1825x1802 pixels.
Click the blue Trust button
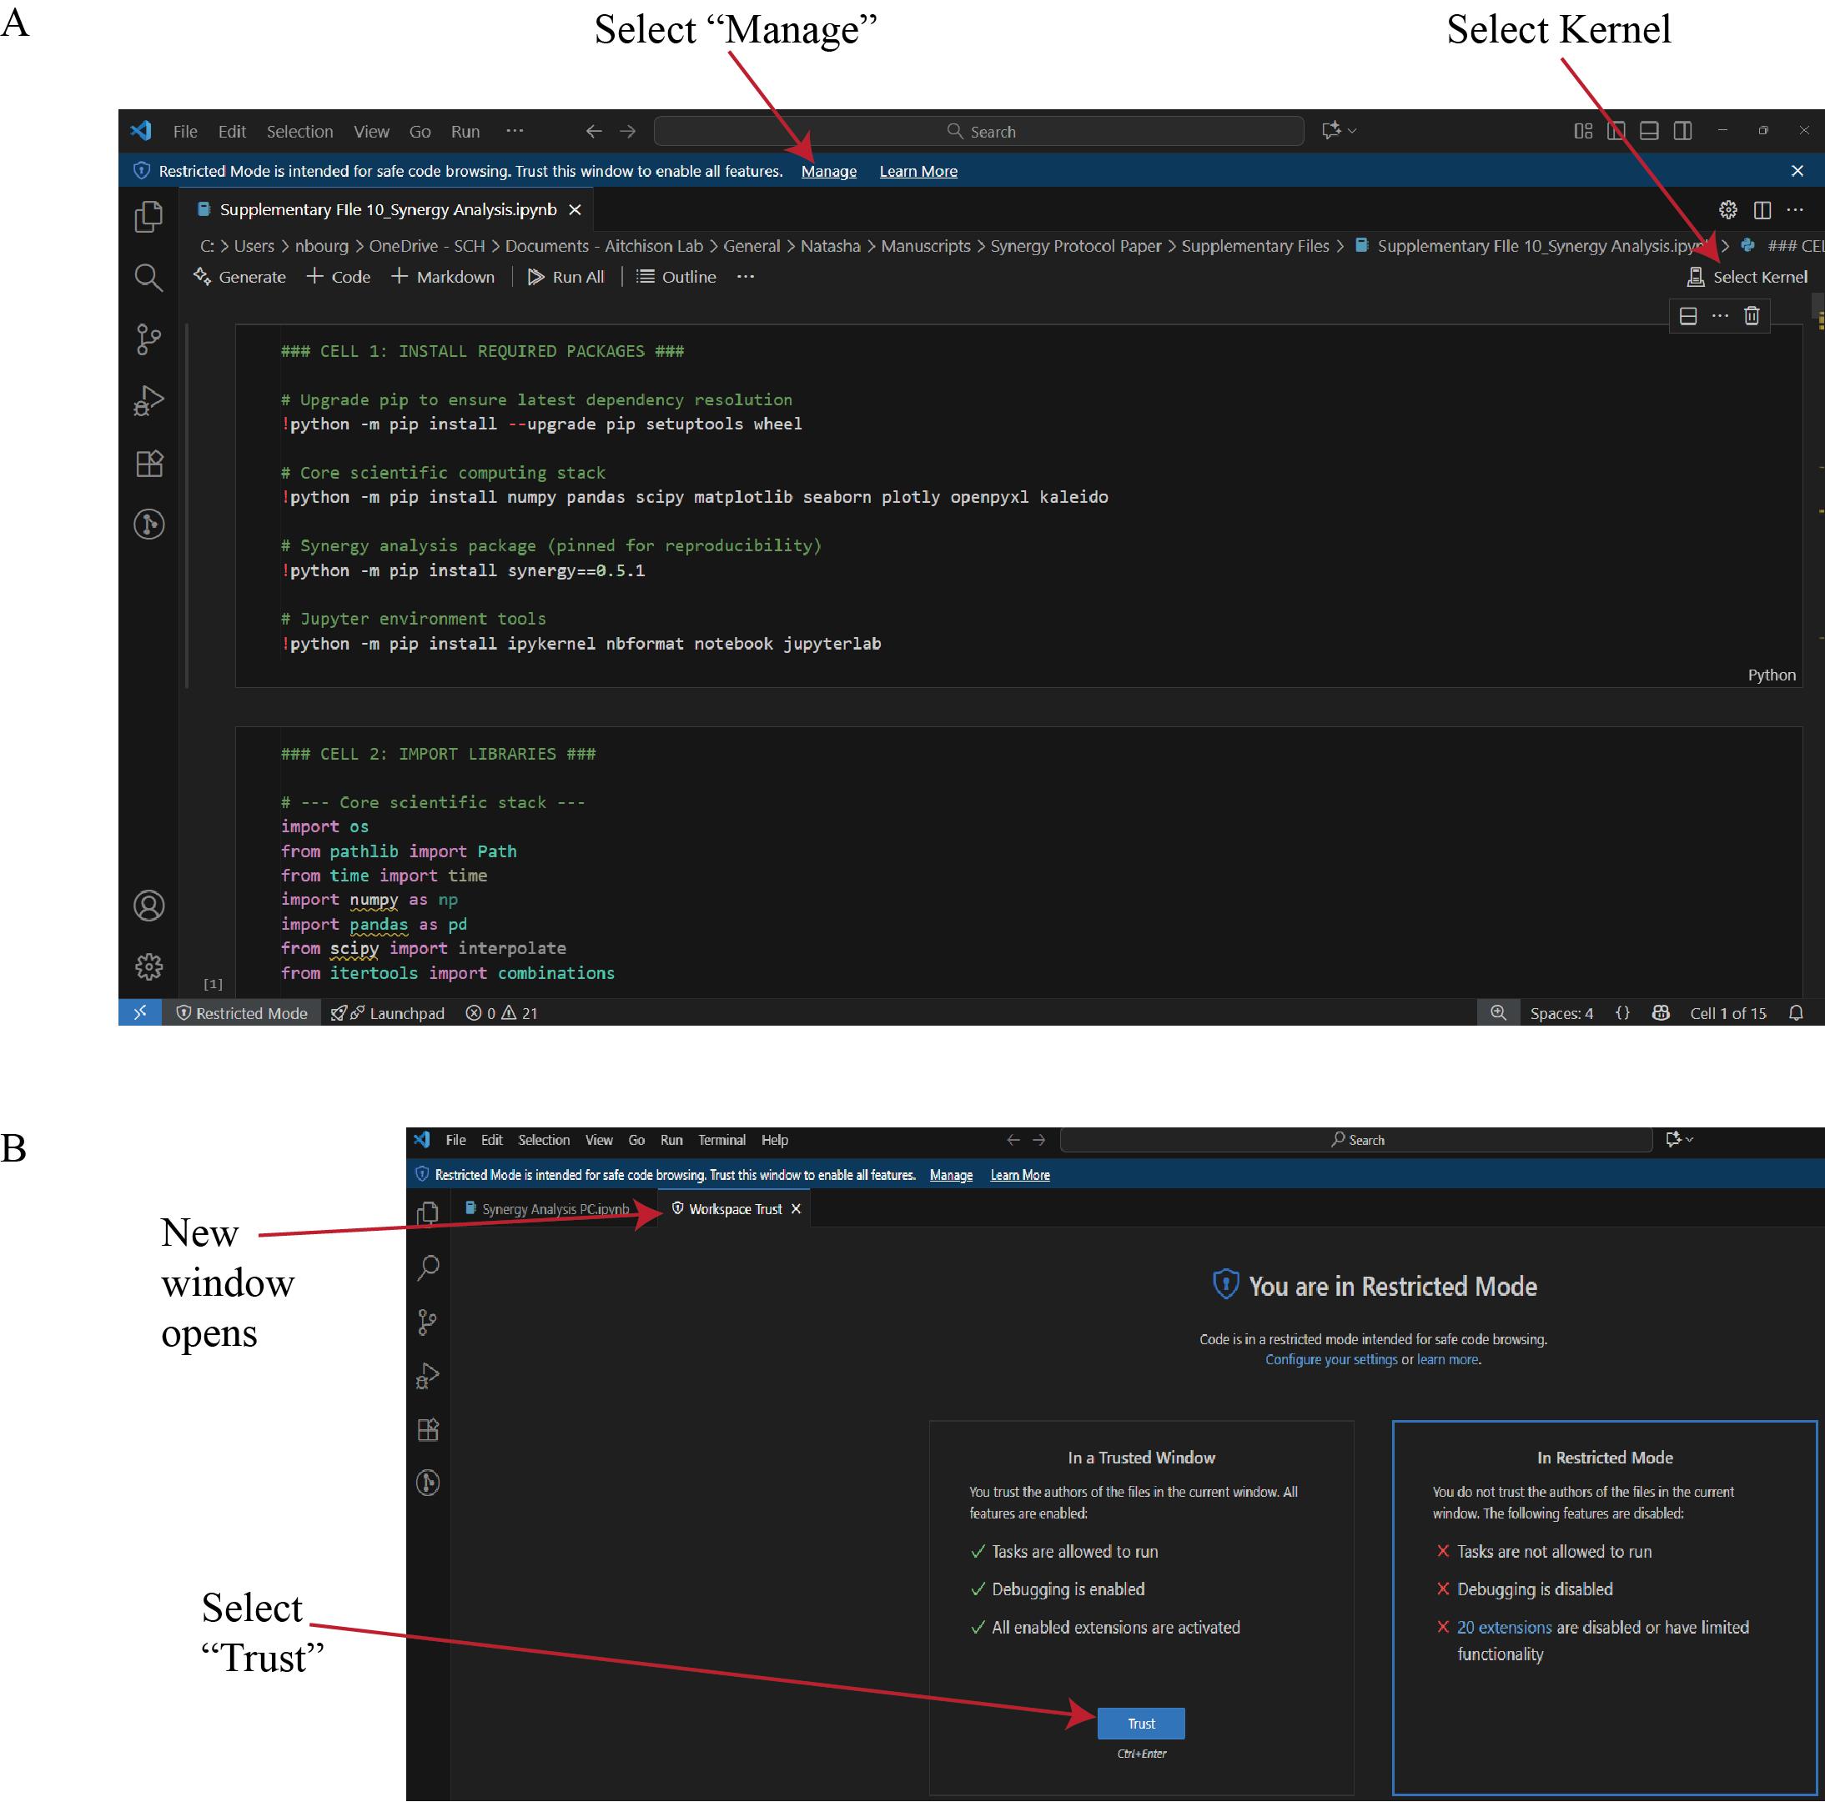coord(1140,1724)
